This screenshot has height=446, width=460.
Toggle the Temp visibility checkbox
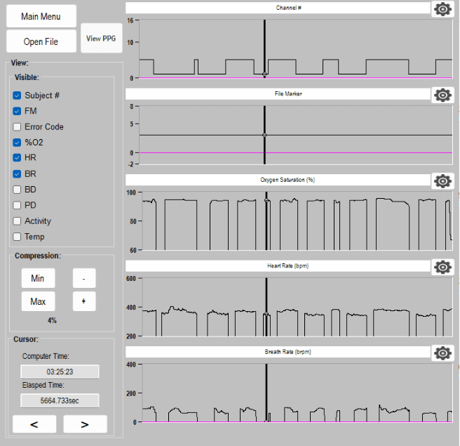tap(18, 237)
